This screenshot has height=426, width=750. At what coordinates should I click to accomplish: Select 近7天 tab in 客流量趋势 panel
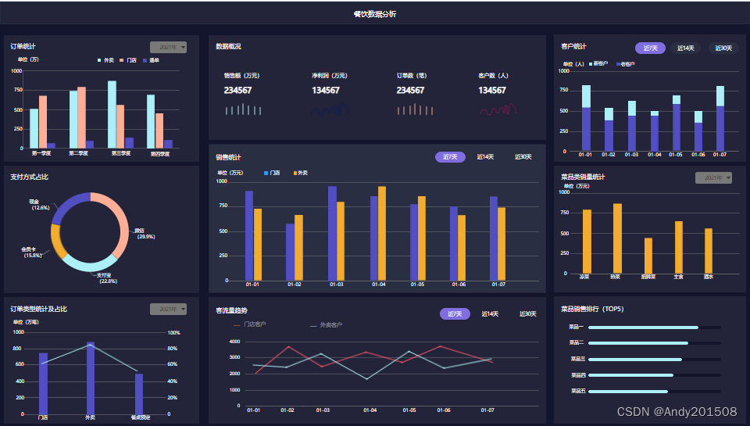[x=455, y=314]
